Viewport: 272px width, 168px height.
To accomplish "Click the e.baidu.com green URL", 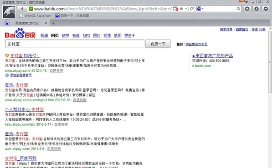I will (x=201, y=66).
